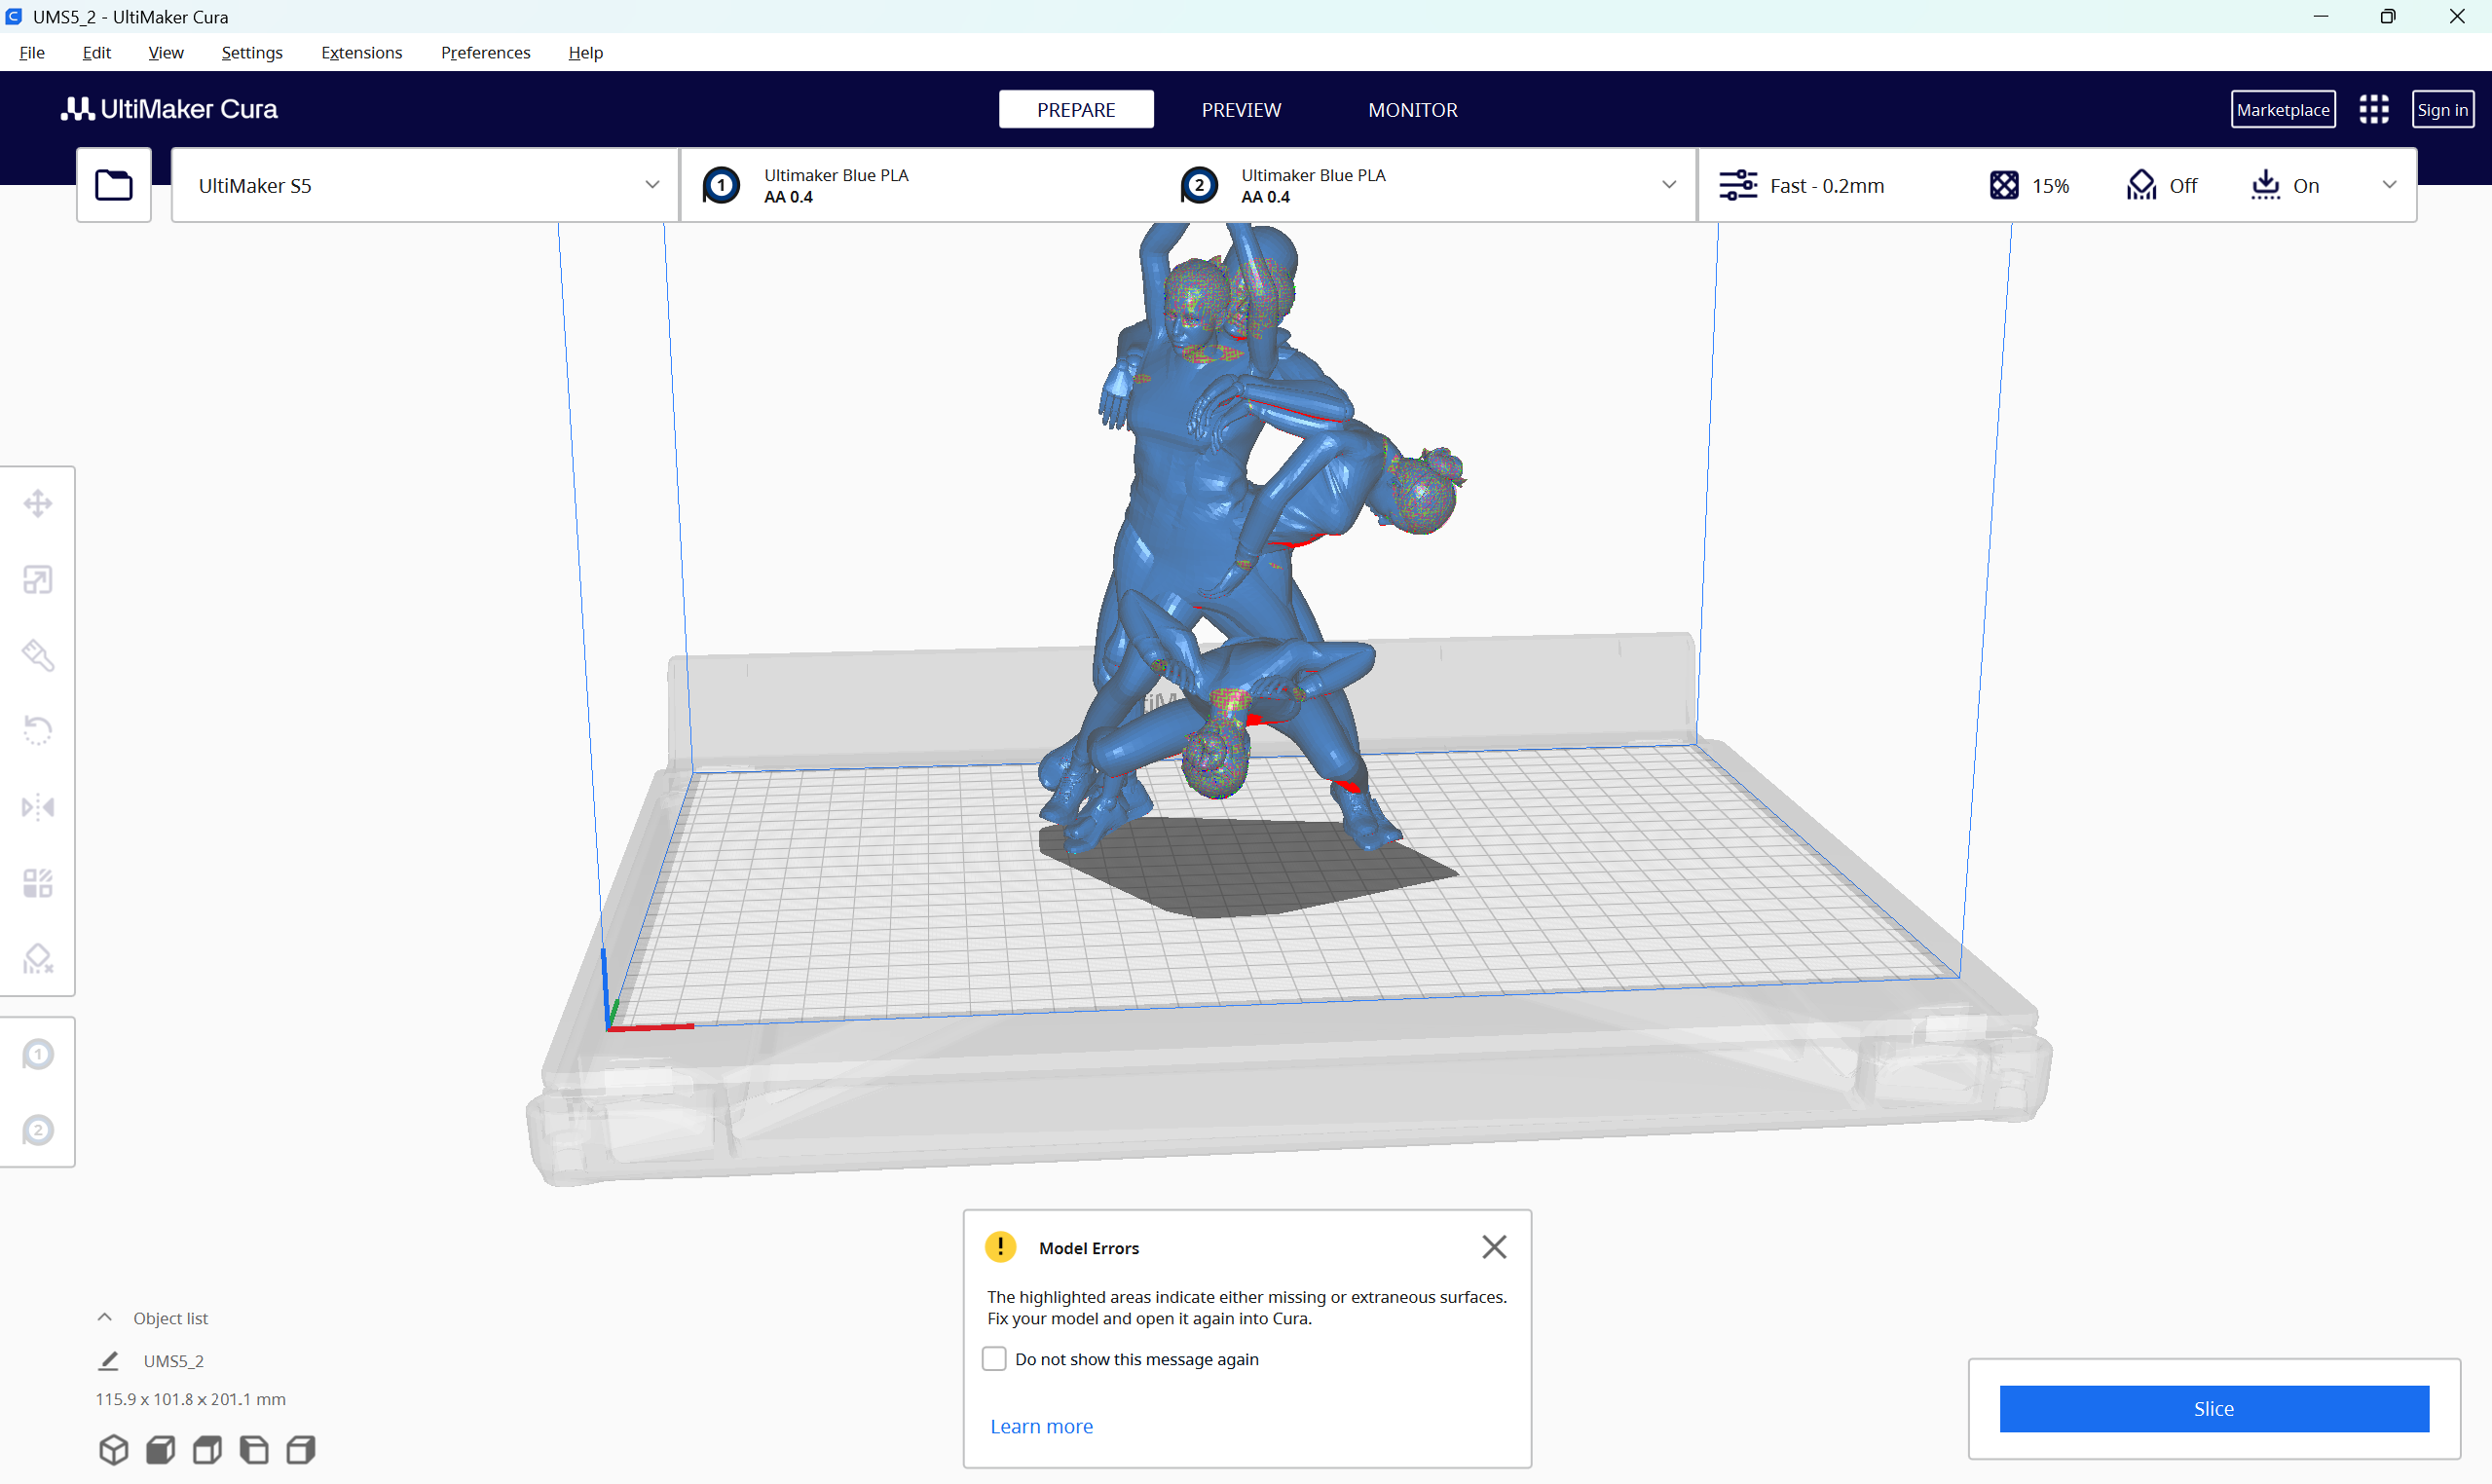Switch to top view camera icon
This screenshot has height=1484, width=2492.
click(x=207, y=1449)
